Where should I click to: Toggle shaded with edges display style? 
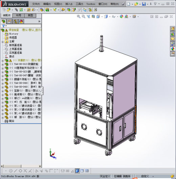click(77, 171)
